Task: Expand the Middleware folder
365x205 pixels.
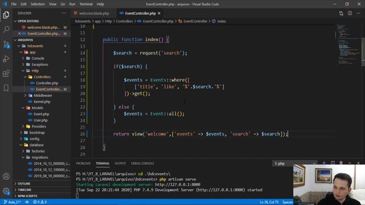Action: pyautogui.click(x=25, y=96)
